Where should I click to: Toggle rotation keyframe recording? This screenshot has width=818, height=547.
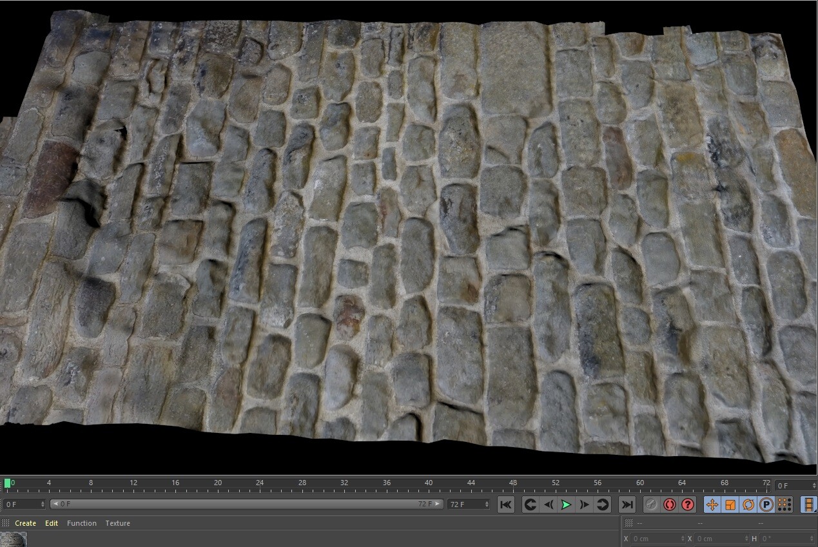(748, 505)
